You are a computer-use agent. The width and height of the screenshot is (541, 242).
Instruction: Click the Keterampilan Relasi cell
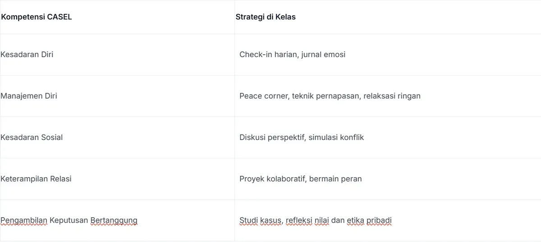click(x=117, y=179)
